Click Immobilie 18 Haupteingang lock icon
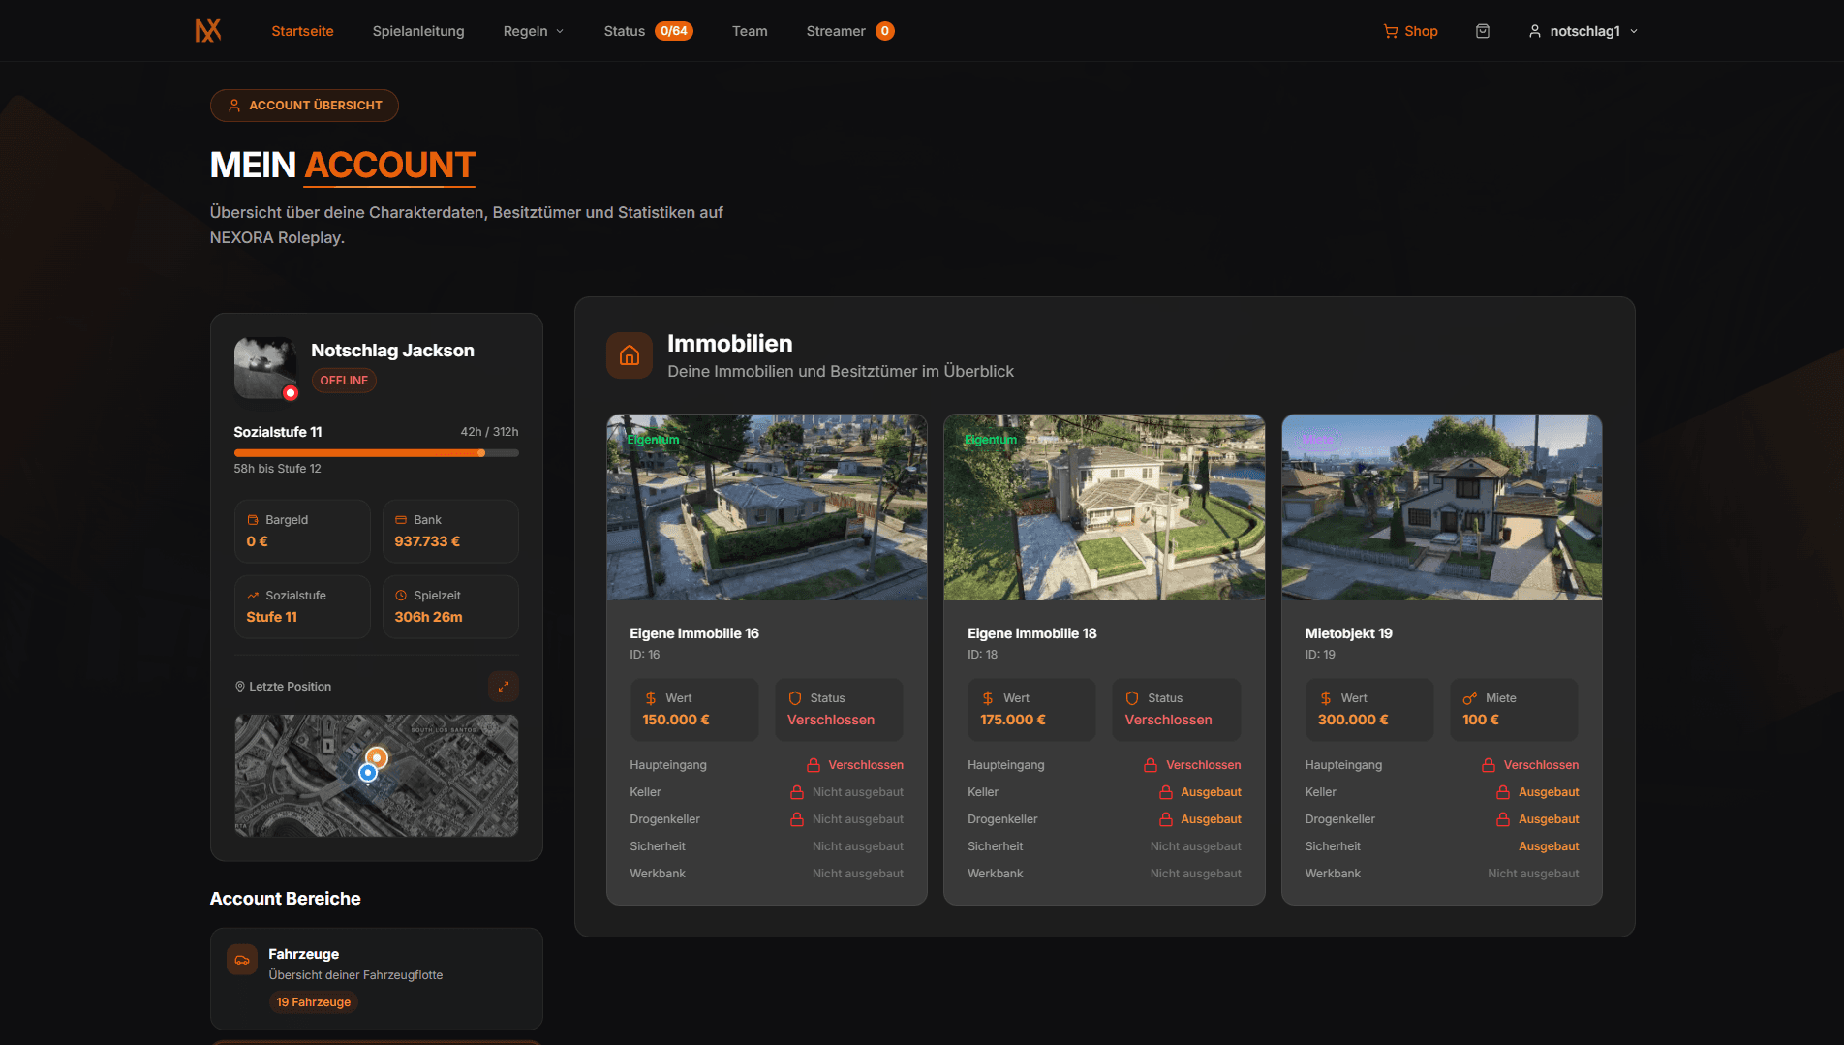1844x1045 pixels. point(1151,765)
